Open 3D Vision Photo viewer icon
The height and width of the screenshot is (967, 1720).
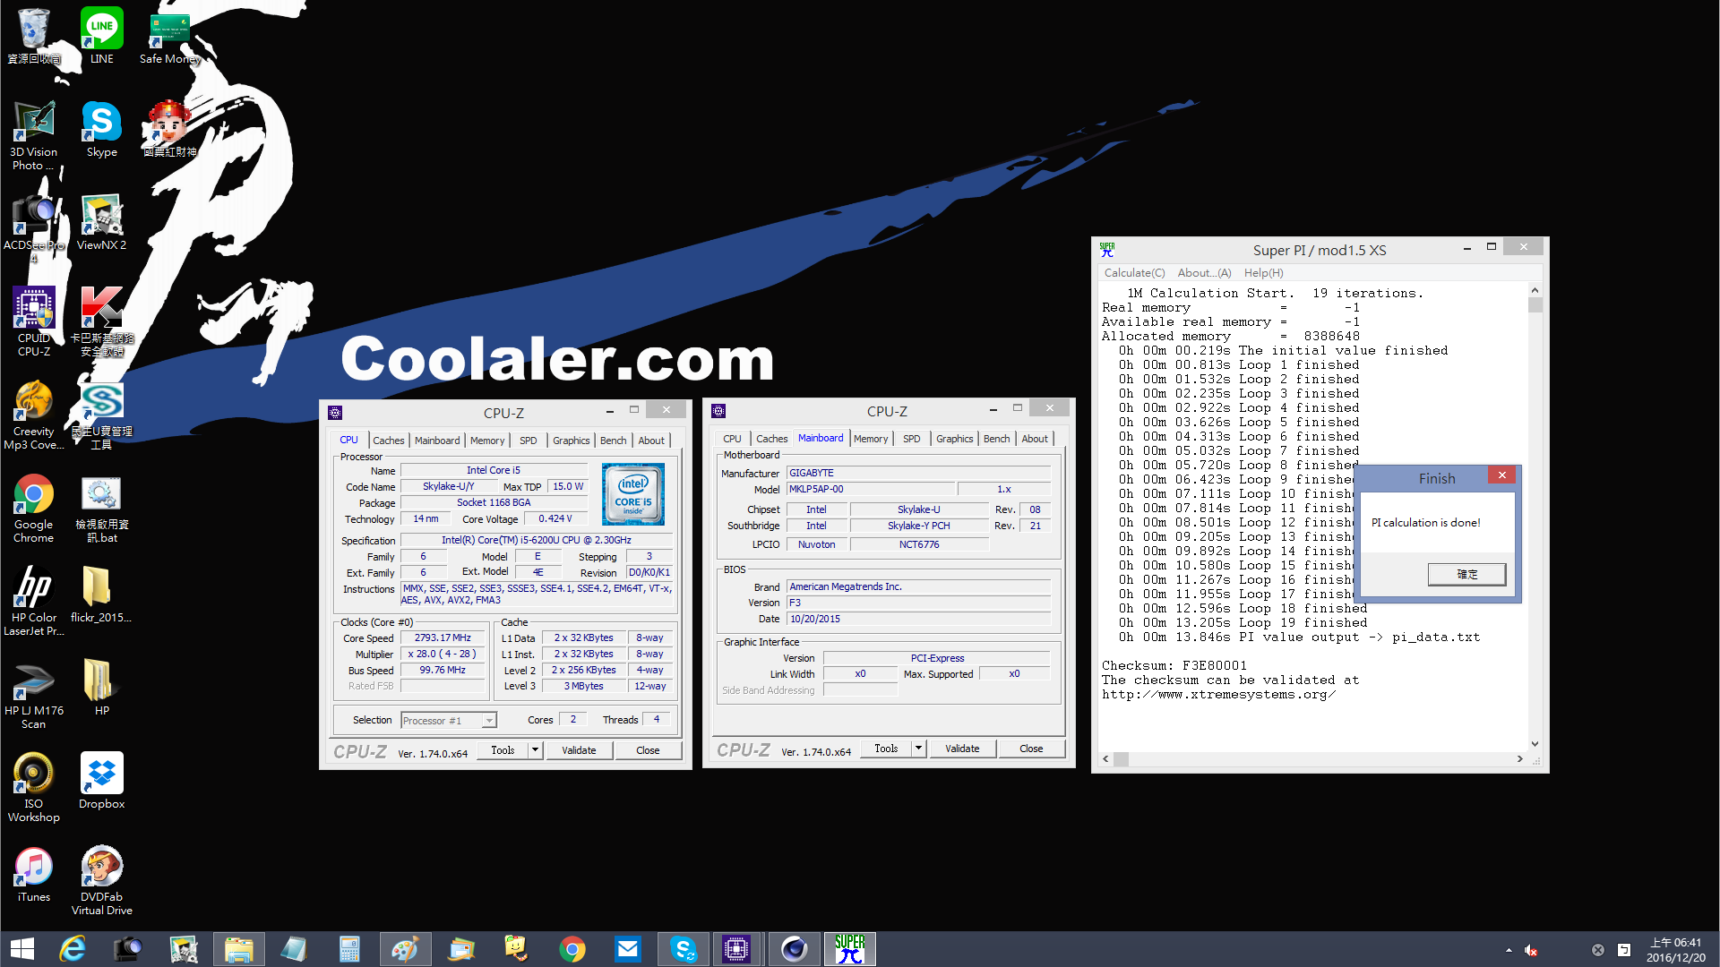coord(34,135)
